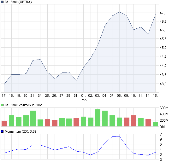Click the momentum axis label 4
172x162 pixels.
pos(161,149)
